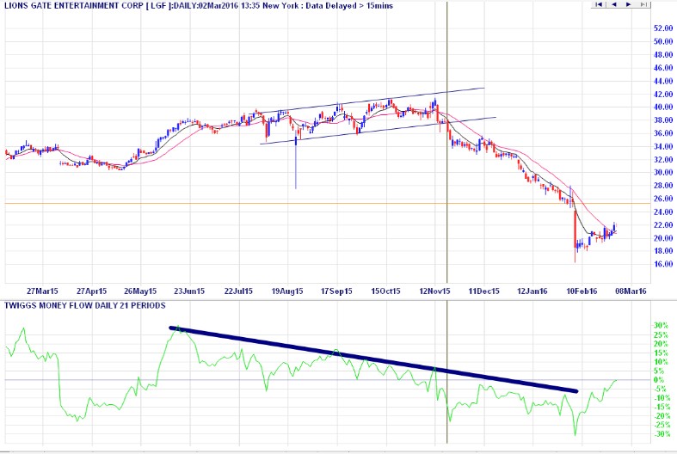This screenshot has width=677, height=454.
Task: Click the 38.00 price axis value
Action: click(x=663, y=120)
